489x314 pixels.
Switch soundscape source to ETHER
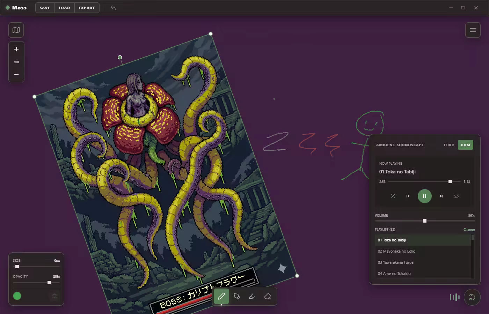click(449, 145)
